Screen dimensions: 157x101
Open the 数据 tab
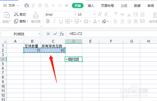coord(137,6)
